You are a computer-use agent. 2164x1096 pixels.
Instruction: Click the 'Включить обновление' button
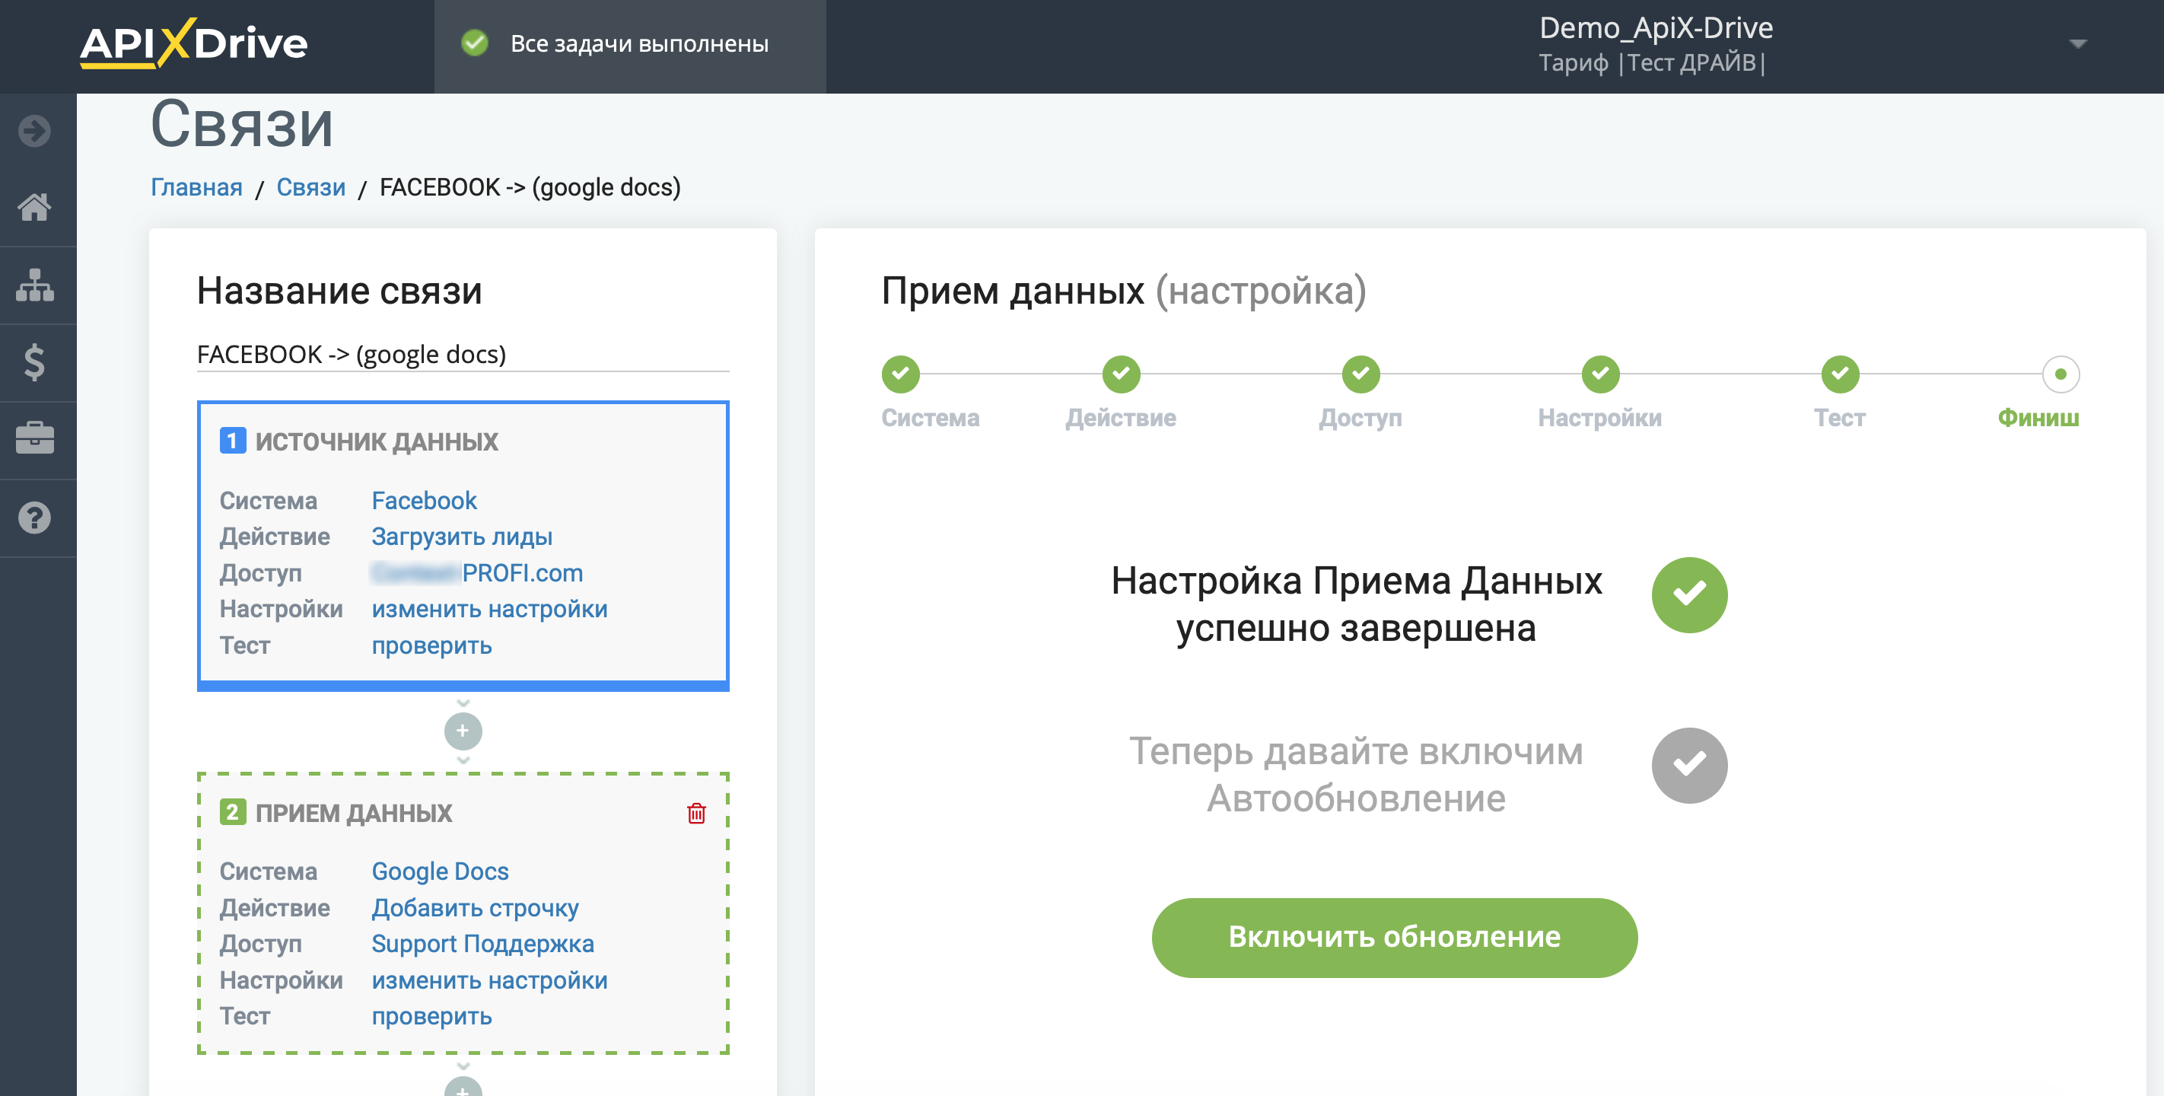(1394, 937)
